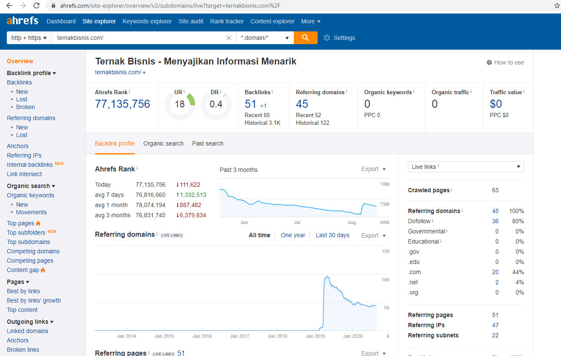Open Link intersect in the sidebar
The height and width of the screenshot is (356, 561).
24,174
